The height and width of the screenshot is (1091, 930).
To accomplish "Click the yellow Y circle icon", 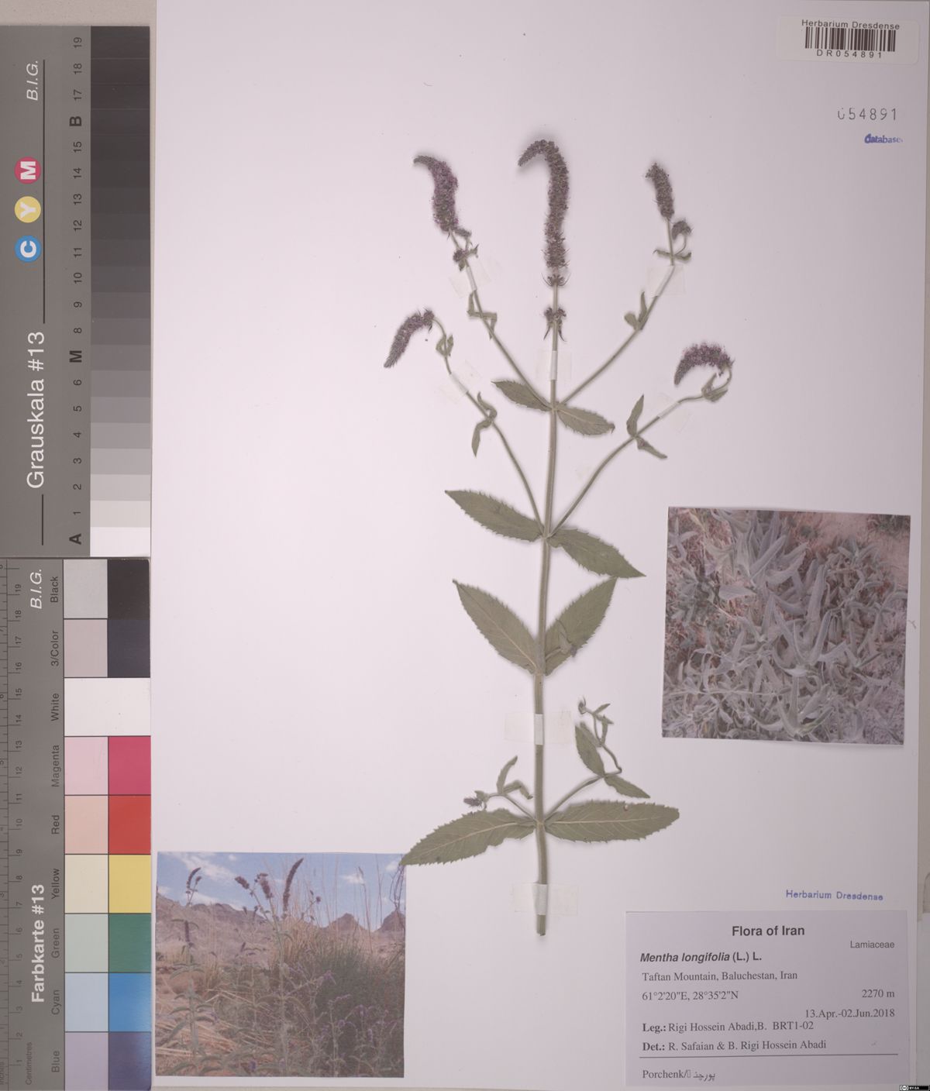I will click(29, 208).
